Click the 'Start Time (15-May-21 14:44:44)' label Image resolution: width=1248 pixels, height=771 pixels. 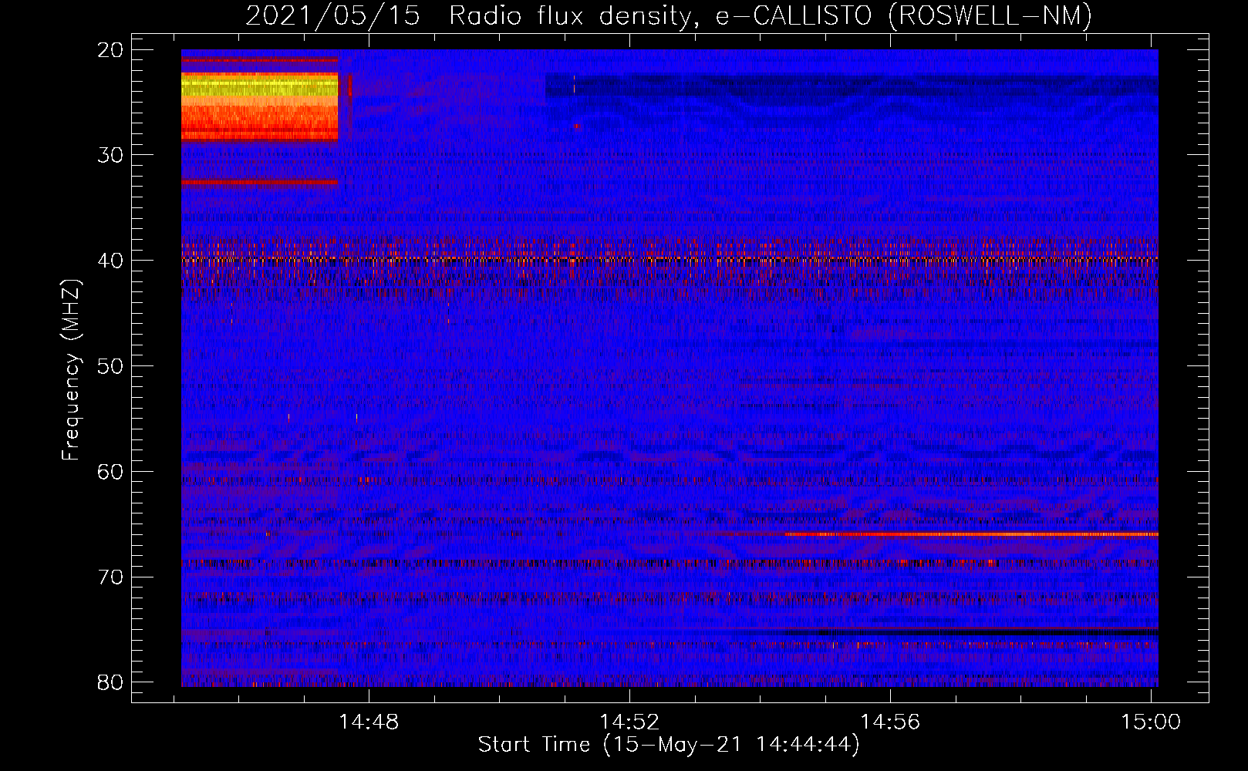coord(669,745)
